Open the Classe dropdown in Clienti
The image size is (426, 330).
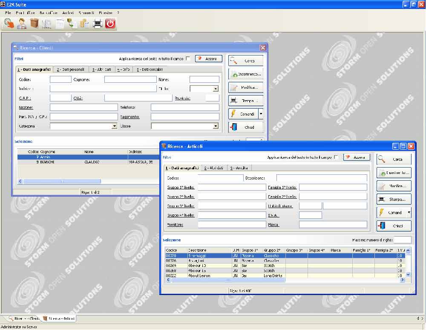216,126
